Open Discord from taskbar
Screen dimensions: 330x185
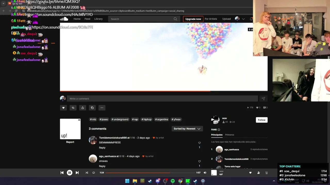[x=158, y=181]
